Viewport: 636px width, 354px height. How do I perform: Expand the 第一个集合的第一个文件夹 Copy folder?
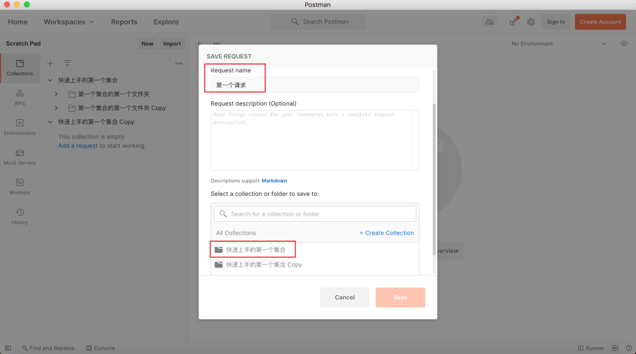click(57, 108)
